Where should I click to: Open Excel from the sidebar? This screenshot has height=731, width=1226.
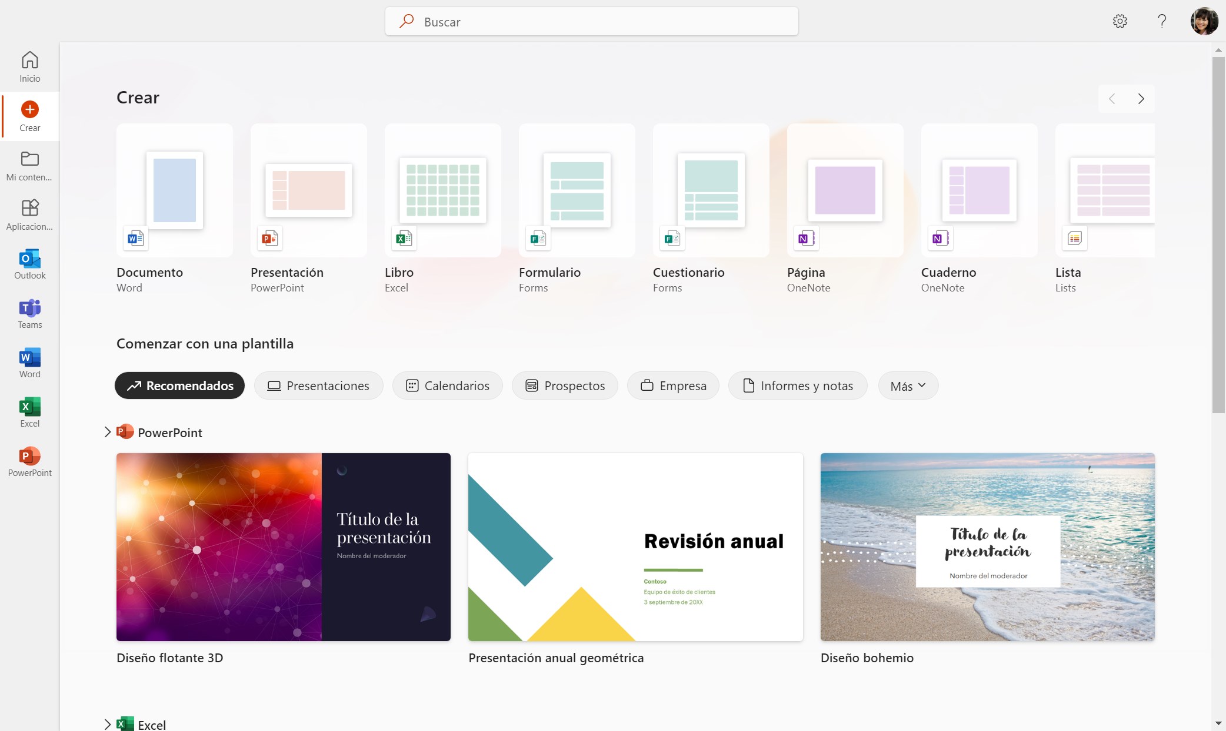[29, 411]
